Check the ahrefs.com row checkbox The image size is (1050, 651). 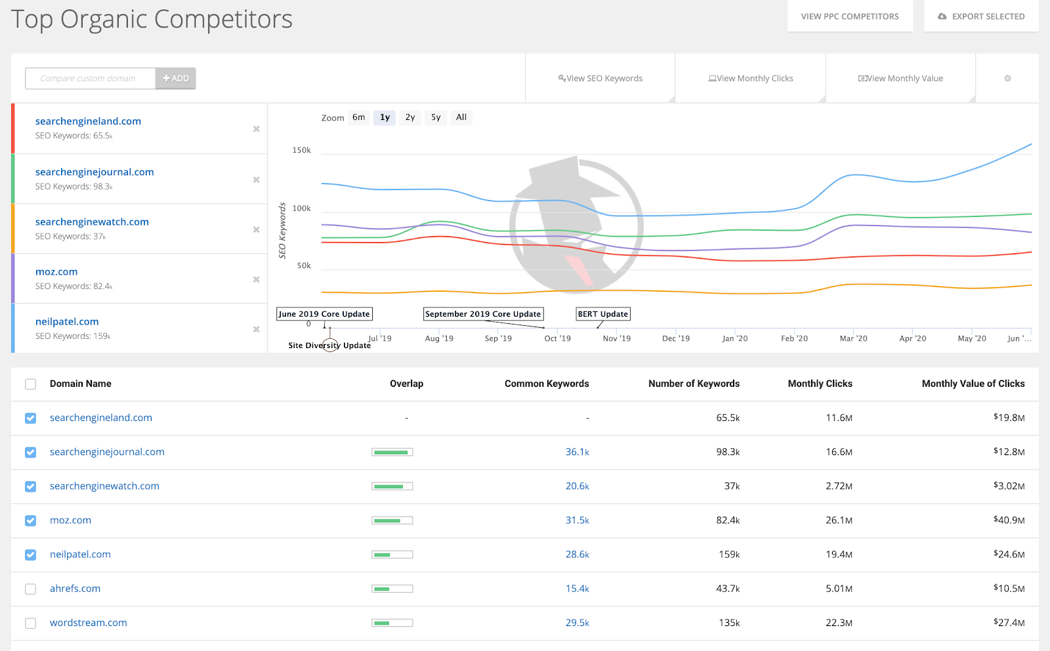click(31, 589)
